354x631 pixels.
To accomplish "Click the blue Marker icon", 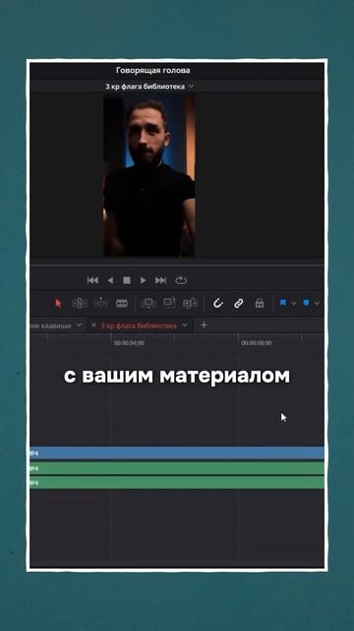I will (306, 303).
